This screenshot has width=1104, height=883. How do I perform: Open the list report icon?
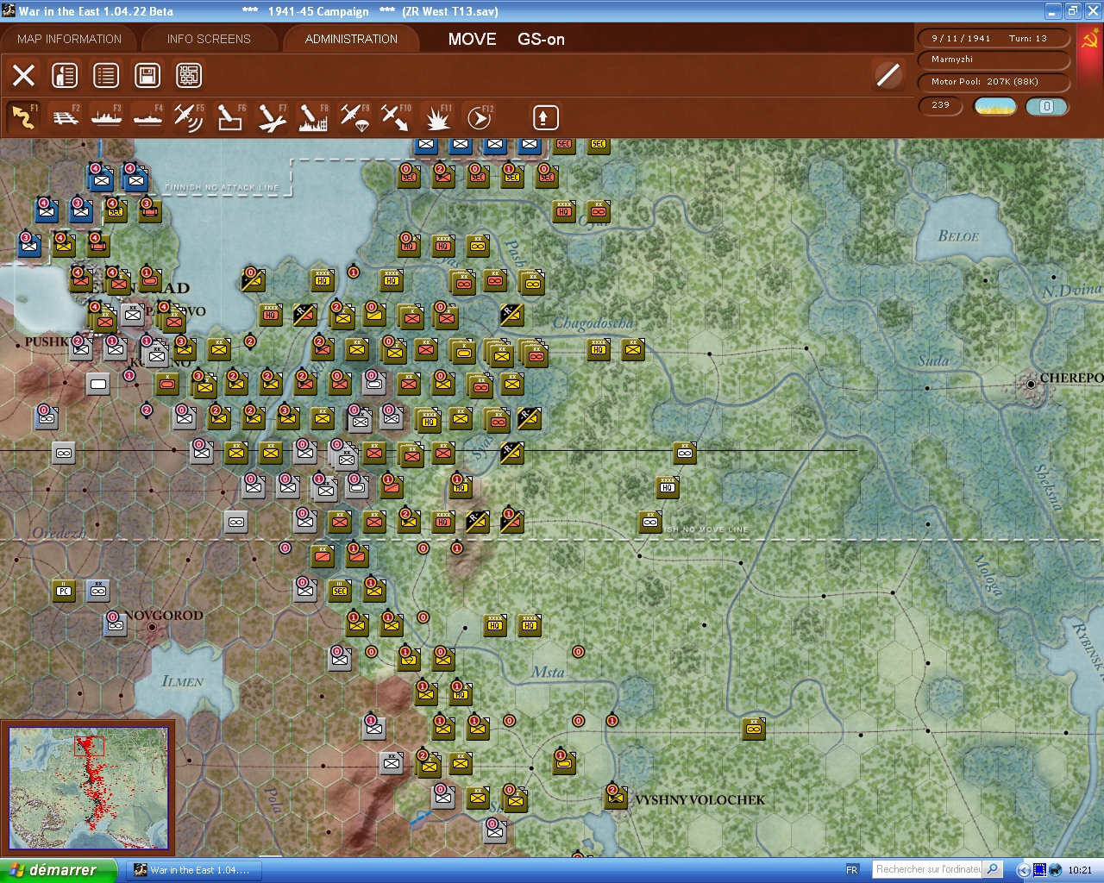tap(106, 75)
